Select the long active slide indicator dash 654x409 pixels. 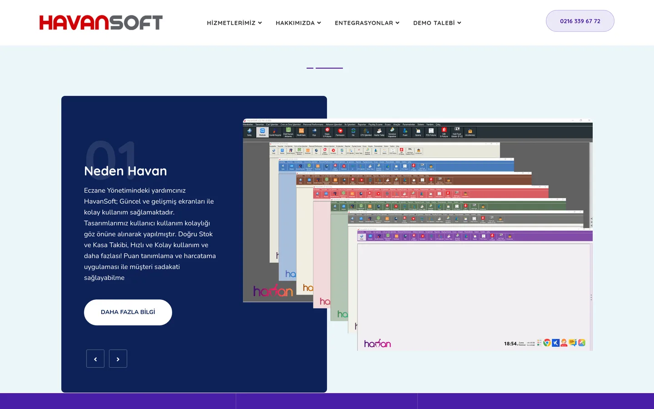click(329, 68)
